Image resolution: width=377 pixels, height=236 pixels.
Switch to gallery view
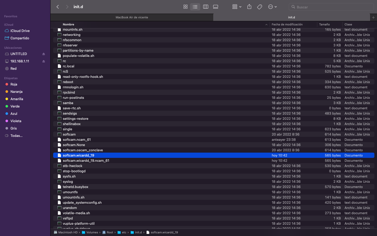215,7
